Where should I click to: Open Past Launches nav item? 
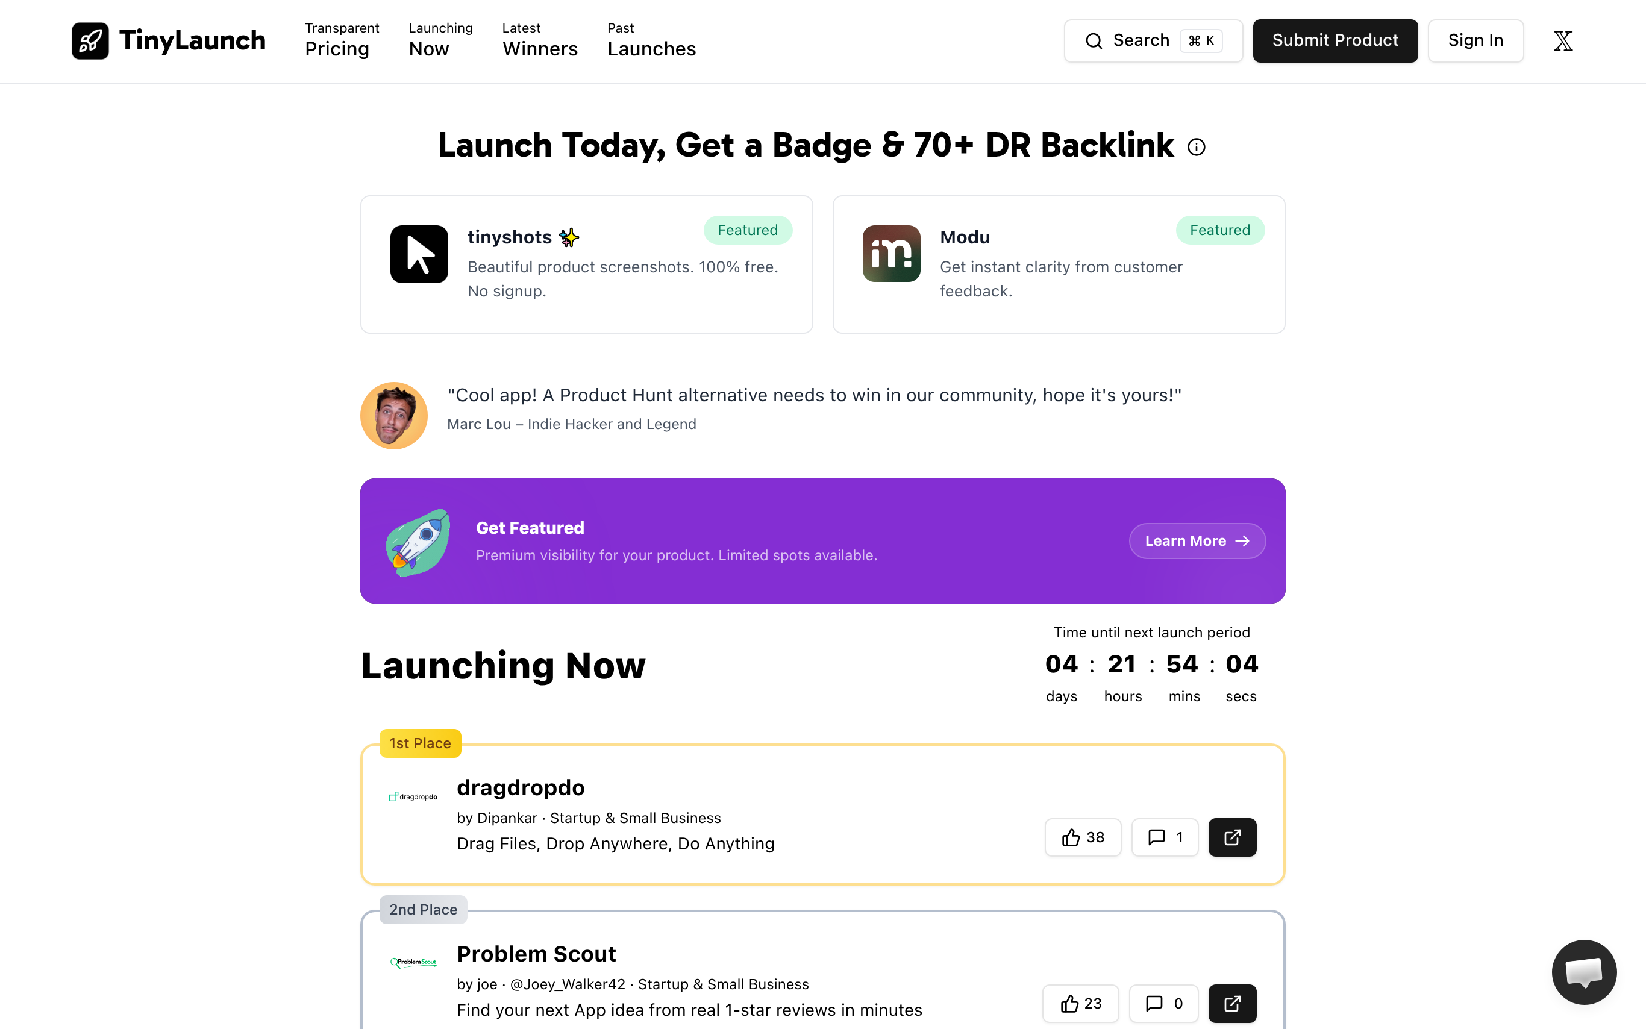point(651,40)
